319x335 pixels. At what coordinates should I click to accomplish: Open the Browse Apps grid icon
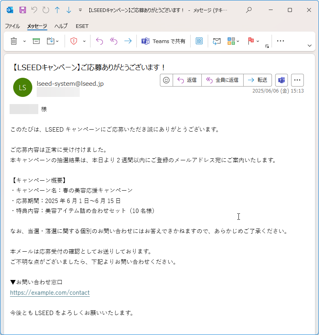click(199, 41)
